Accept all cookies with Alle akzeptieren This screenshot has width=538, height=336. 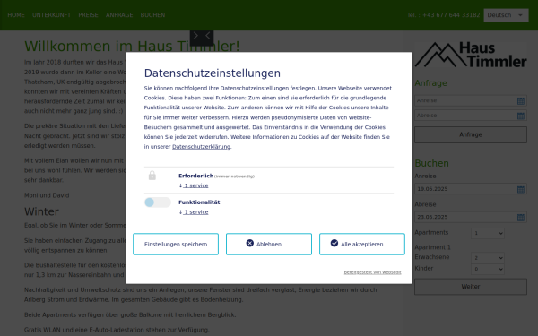tap(362, 244)
